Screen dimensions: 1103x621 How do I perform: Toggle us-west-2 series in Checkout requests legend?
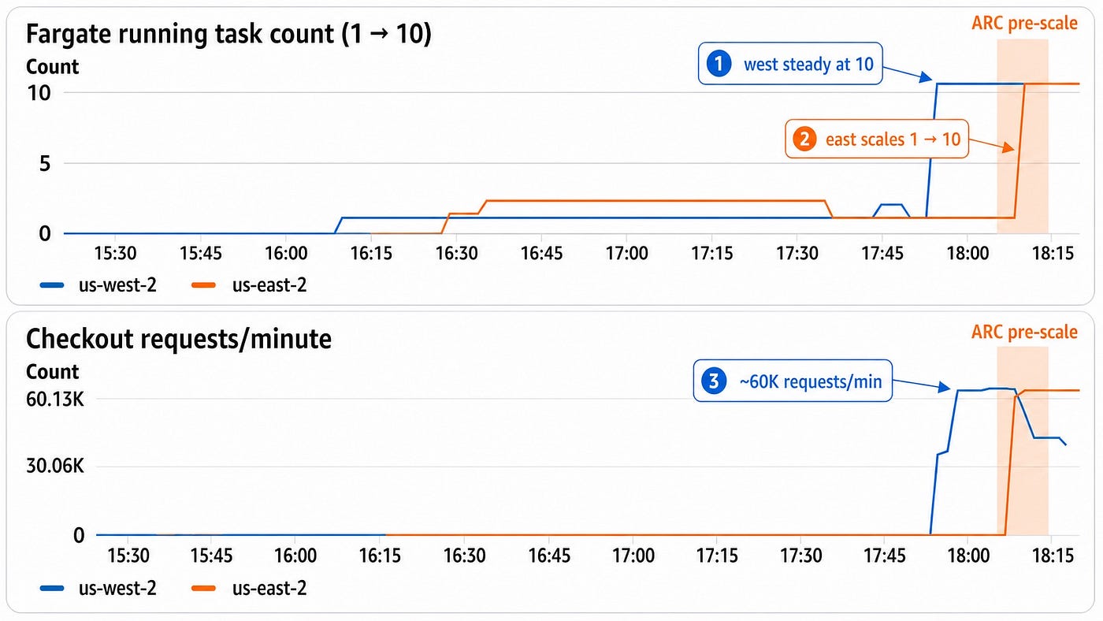(98, 587)
